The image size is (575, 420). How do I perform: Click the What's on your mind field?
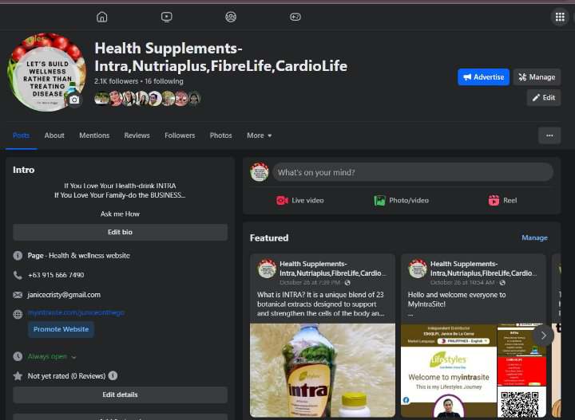[x=413, y=172]
